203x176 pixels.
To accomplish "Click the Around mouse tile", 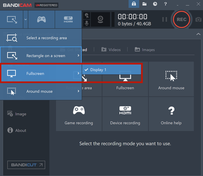I will (x=171, y=79).
